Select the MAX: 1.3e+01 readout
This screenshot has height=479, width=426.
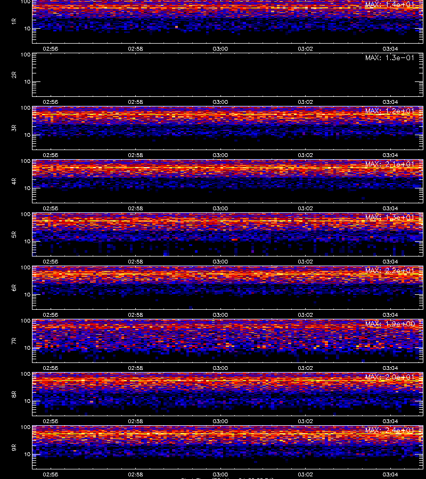(x=390, y=217)
